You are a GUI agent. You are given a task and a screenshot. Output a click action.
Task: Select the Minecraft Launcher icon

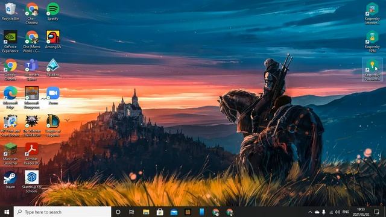(10, 154)
